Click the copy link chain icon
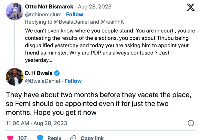 (x=73, y=138)
